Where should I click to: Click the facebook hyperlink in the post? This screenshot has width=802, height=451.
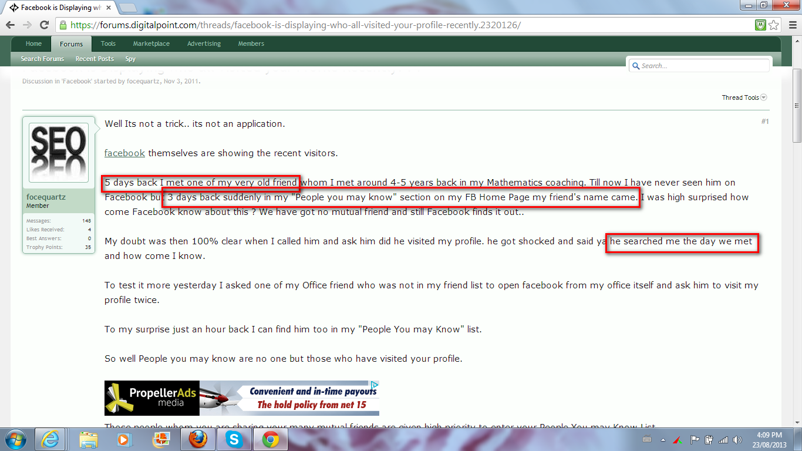[x=124, y=153]
